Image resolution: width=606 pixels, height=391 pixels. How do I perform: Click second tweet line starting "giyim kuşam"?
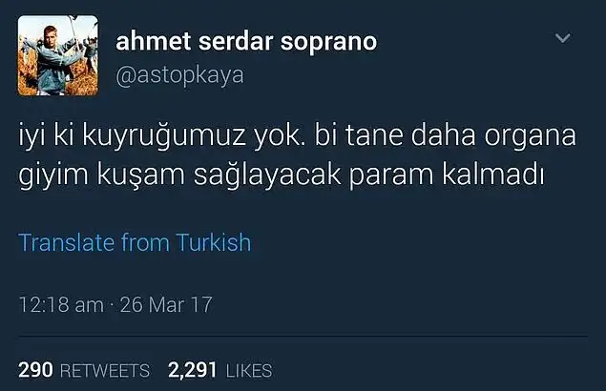(282, 176)
